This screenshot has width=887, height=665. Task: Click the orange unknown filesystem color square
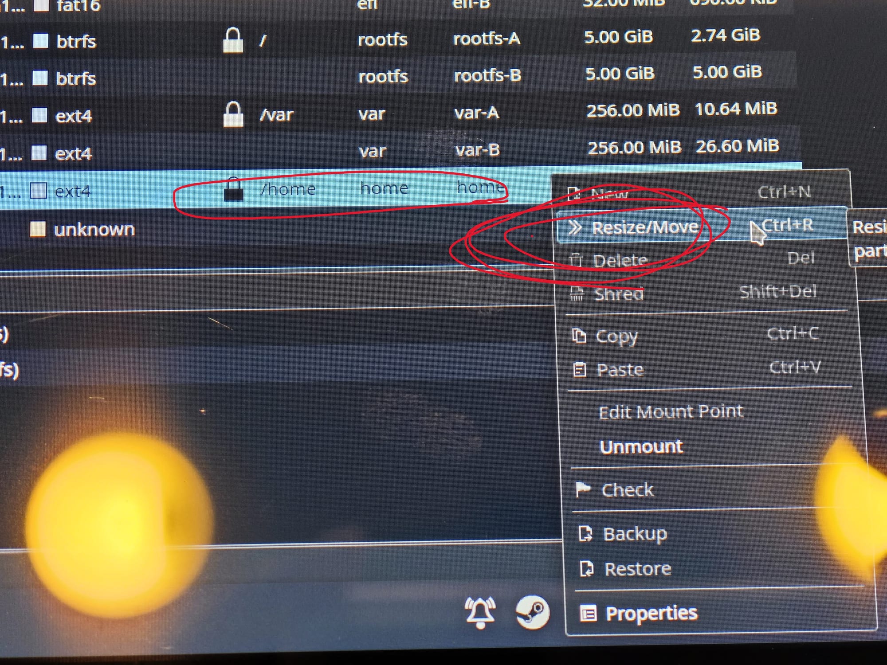tap(38, 229)
